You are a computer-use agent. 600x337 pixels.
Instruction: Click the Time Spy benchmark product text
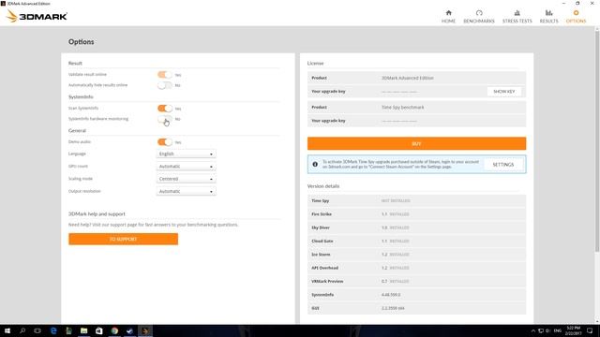(x=402, y=108)
